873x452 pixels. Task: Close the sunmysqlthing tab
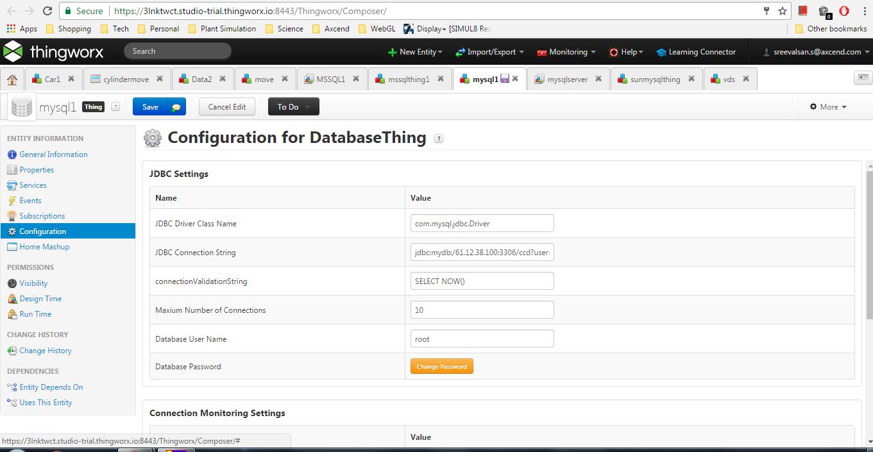pos(691,79)
